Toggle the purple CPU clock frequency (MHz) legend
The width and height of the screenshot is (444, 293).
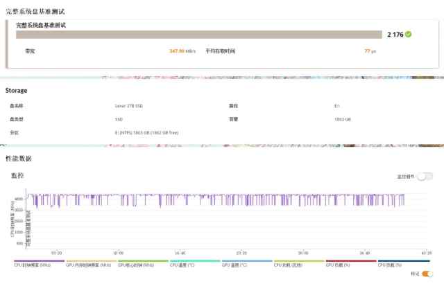coord(39,263)
